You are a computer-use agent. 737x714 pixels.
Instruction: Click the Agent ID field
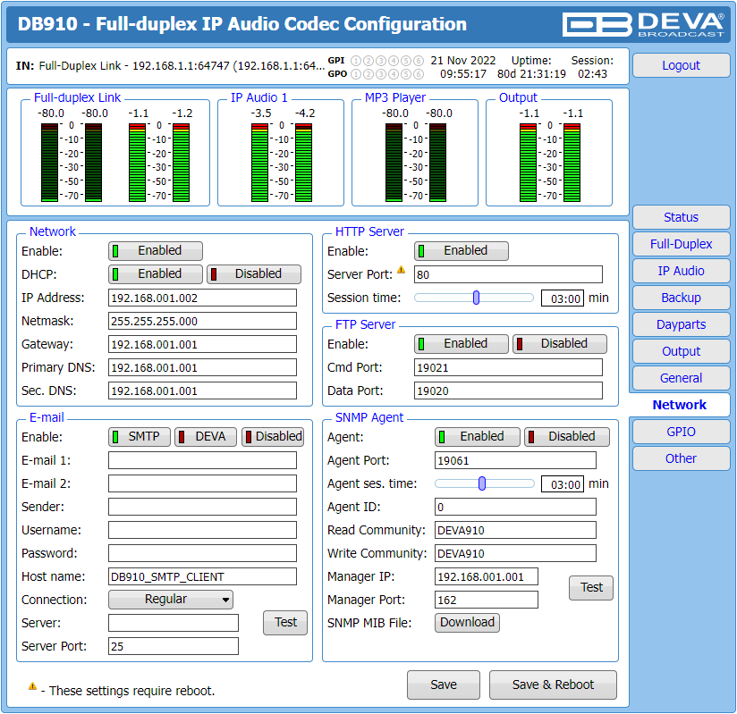tap(515, 507)
